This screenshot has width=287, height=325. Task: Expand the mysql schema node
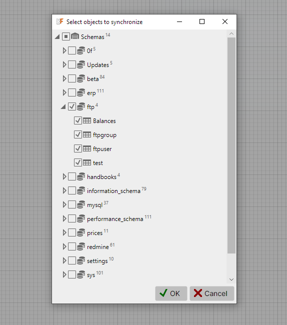(64, 205)
